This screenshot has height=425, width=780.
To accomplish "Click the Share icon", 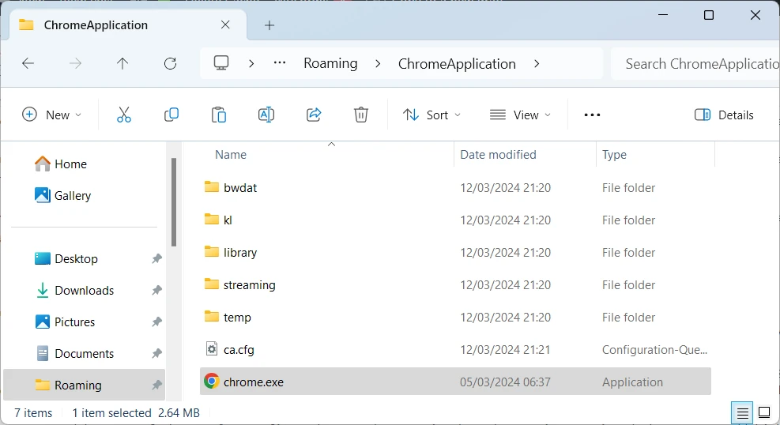I will 314,115.
